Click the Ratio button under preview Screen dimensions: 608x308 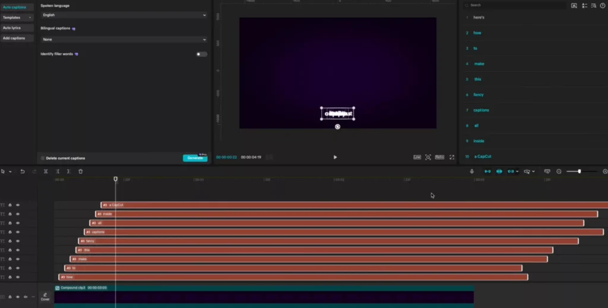point(439,157)
